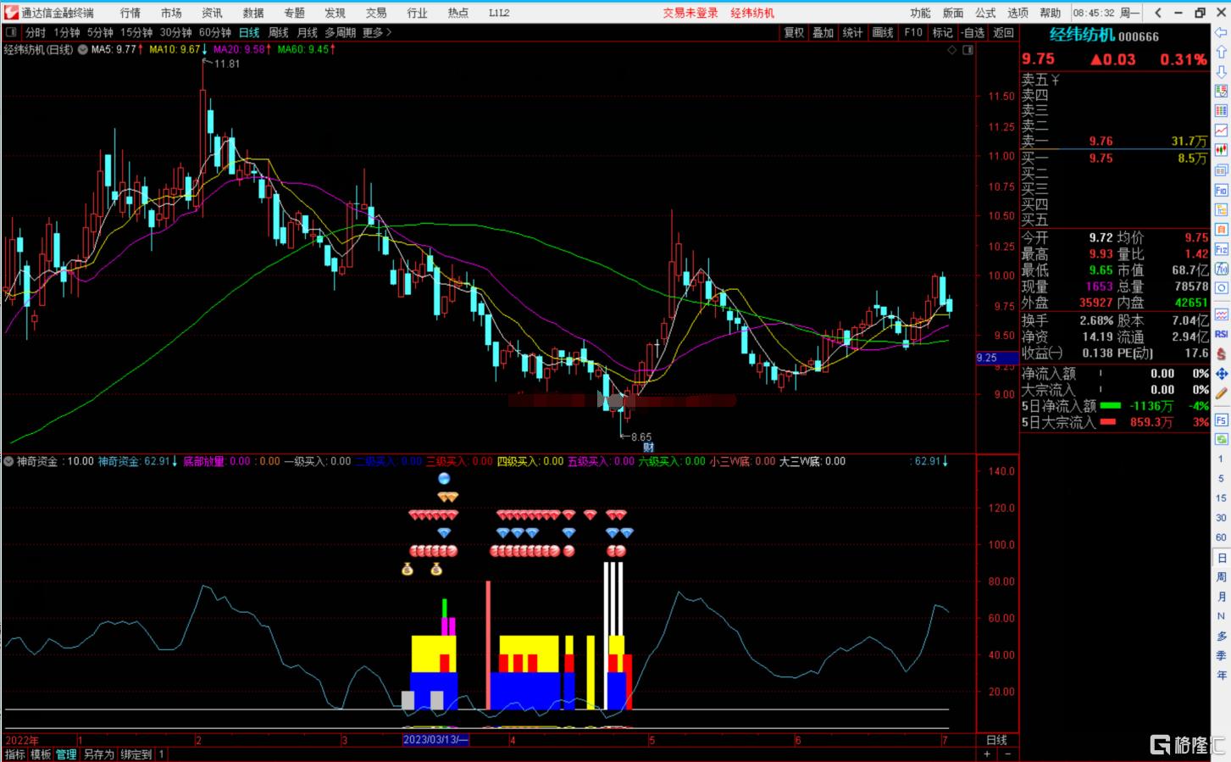The height and width of the screenshot is (762, 1231).
Task: Toggle the side panel icon beside the diamond
Action: (968, 50)
